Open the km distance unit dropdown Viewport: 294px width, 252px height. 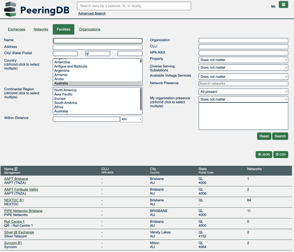(131, 119)
